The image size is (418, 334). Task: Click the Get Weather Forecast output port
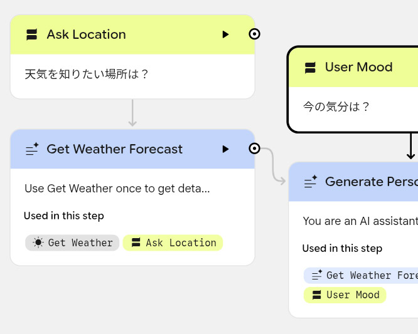pyautogui.click(x=254, y=149)
